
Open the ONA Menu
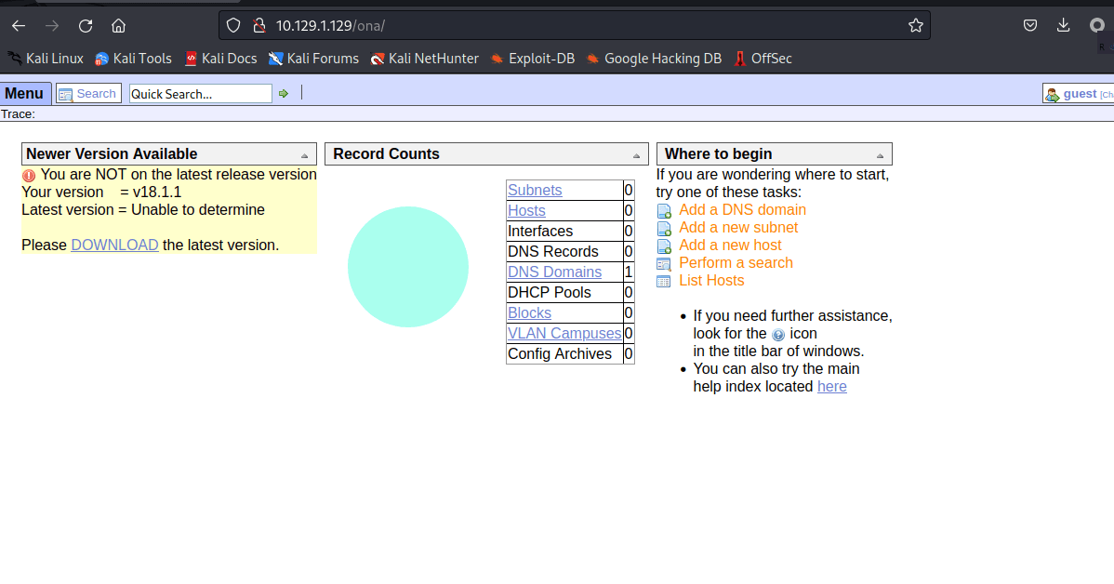24,93
